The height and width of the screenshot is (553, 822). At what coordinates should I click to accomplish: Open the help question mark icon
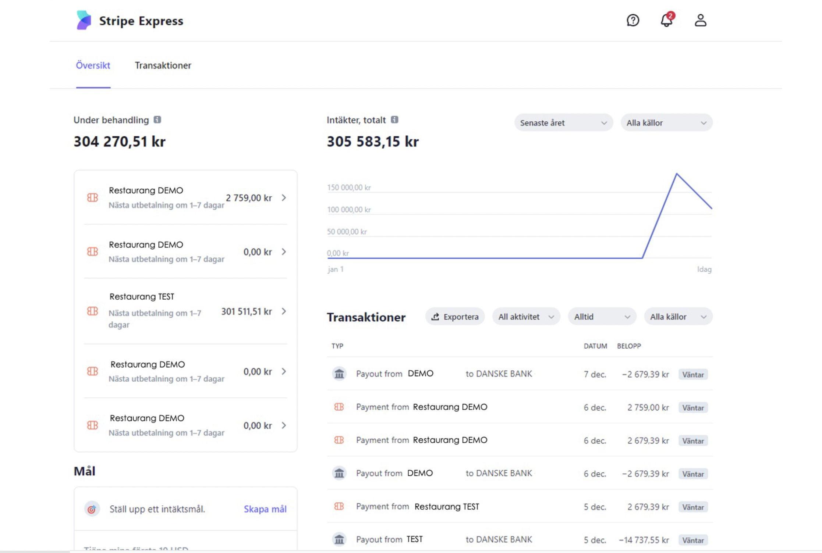633,20
